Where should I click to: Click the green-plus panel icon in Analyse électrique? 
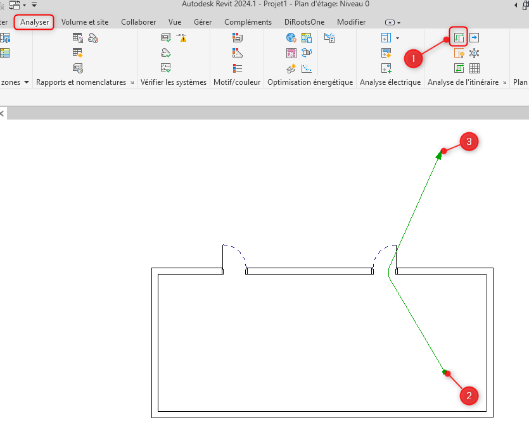pyautogui.click(x=386, y=68)
